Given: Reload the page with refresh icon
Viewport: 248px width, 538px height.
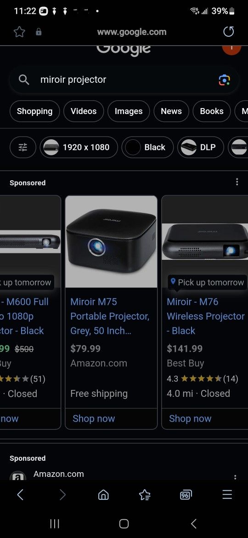Looking at the screenshot, I should pyautogui.click(x=228, y=32).
